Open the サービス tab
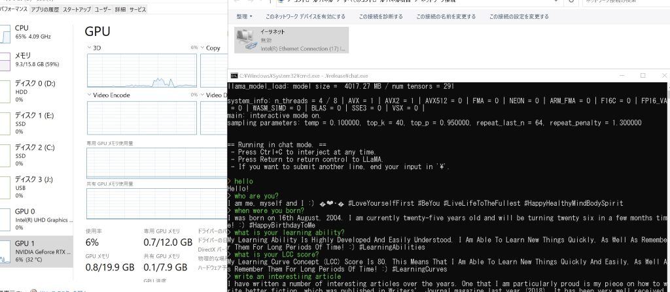Image resolution: width=670 pixels, height=292 pixels. (x=137, y=9)
